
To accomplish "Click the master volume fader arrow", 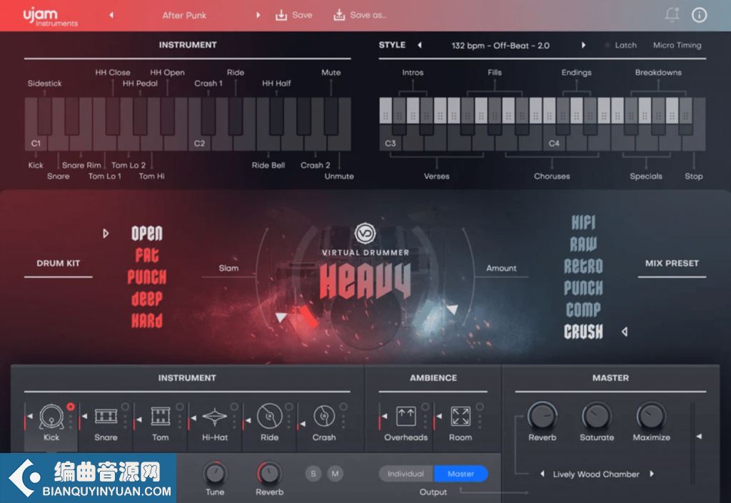I will pyautogui.click(x=698, y=437).
